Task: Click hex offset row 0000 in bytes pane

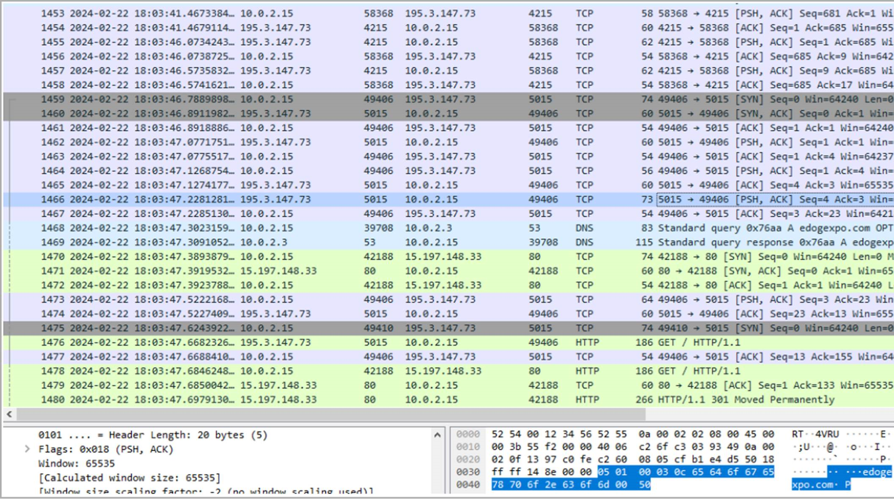Action: [x=468, y=434]
